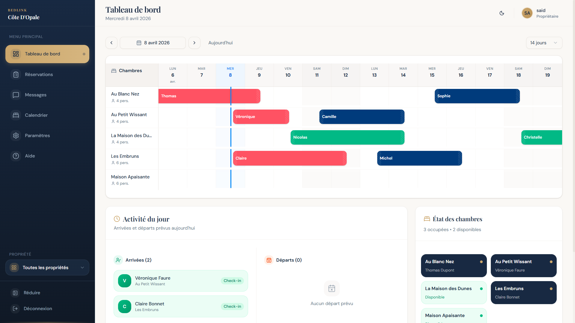575x323 pixels.
Task: Select the Tableau de bord dashboard icon
Action: click(x=16, y=54)
